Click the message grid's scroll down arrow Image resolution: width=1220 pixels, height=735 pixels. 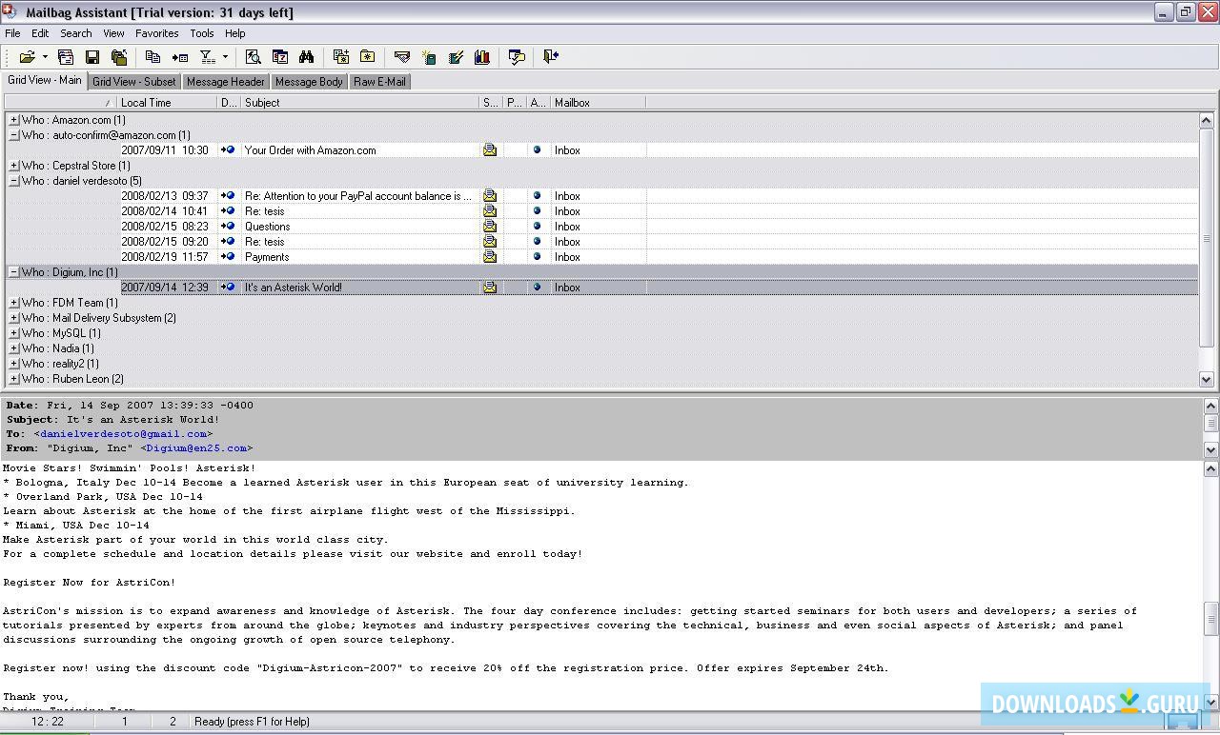tap(1206, 379)
